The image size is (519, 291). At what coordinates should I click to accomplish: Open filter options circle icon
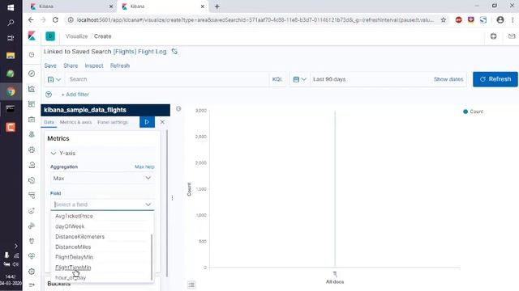pos(49,95)
